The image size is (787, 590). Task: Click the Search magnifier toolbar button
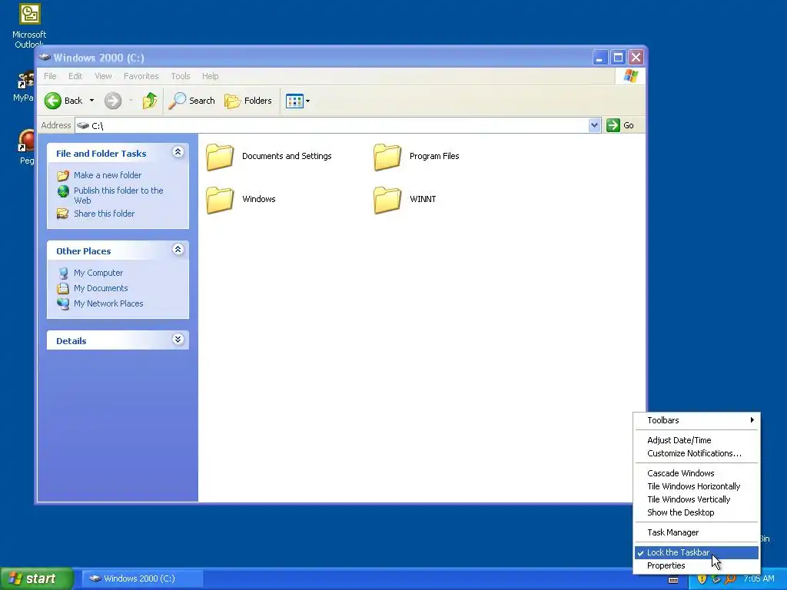(x=191, y=101)
